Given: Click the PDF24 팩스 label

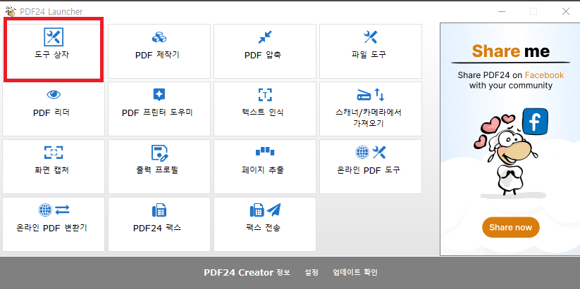Looking at the screenshot, I should click(157, 228).
